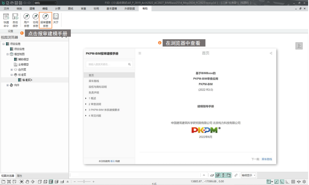Follow the 乘车路线 next page link

click(267, 159)
